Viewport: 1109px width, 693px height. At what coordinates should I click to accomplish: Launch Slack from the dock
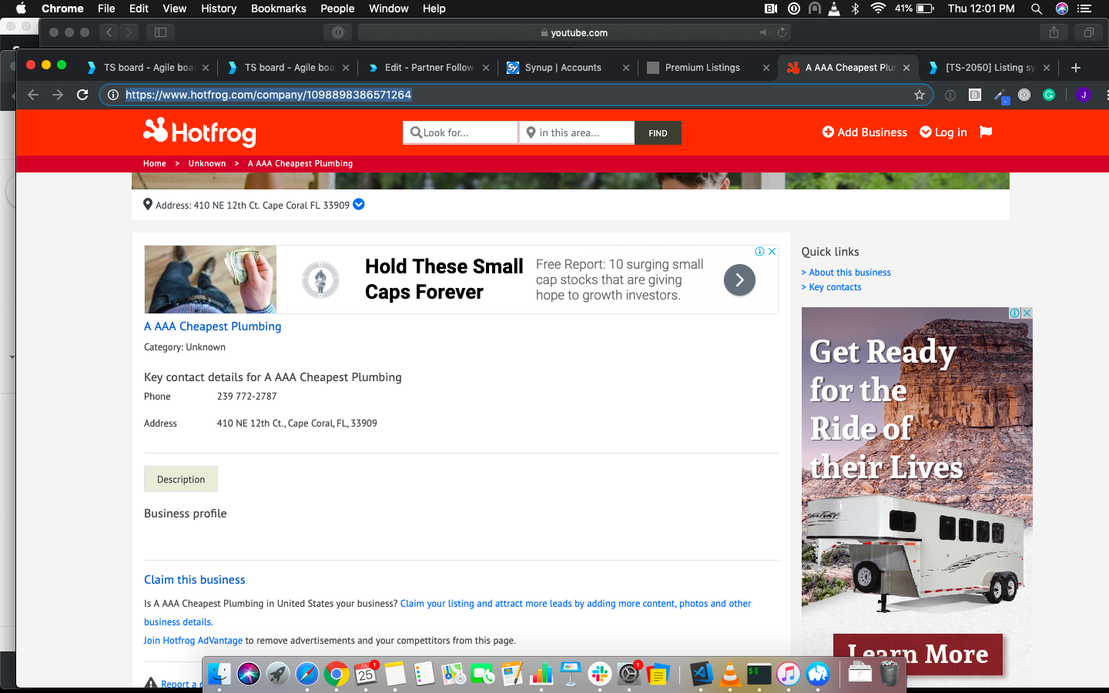click(599, 675)
